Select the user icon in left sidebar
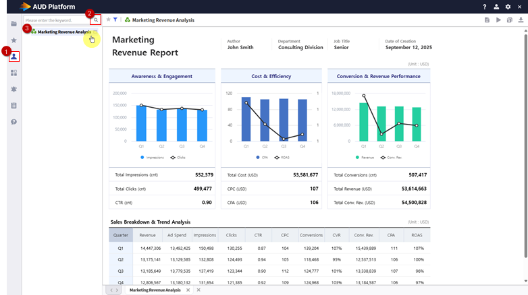The image size is (528, 295). tap(14, 57)
